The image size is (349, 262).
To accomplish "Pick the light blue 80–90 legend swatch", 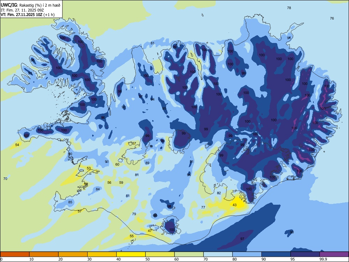I will coord(247,254).
